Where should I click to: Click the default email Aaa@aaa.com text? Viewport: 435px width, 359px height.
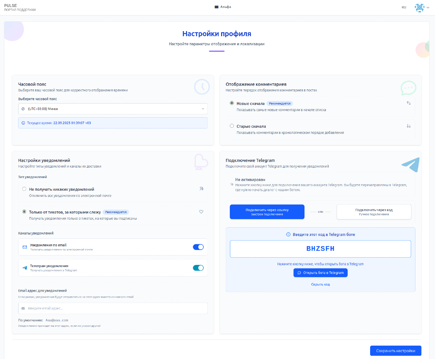pyautogui.click(x=57, y=320)
